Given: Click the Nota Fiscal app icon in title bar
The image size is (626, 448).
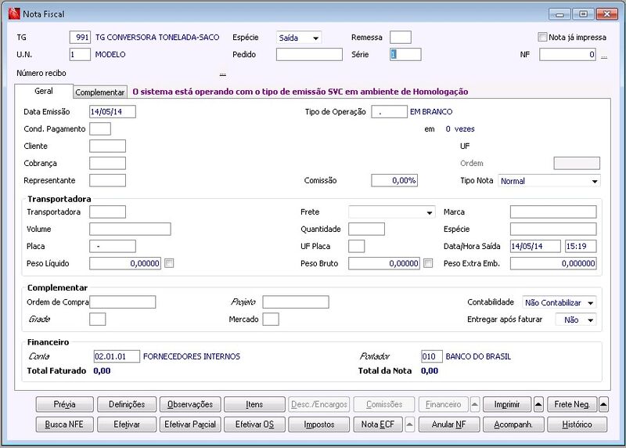Looking at the screenshot, I should click(x=14, y=13).
